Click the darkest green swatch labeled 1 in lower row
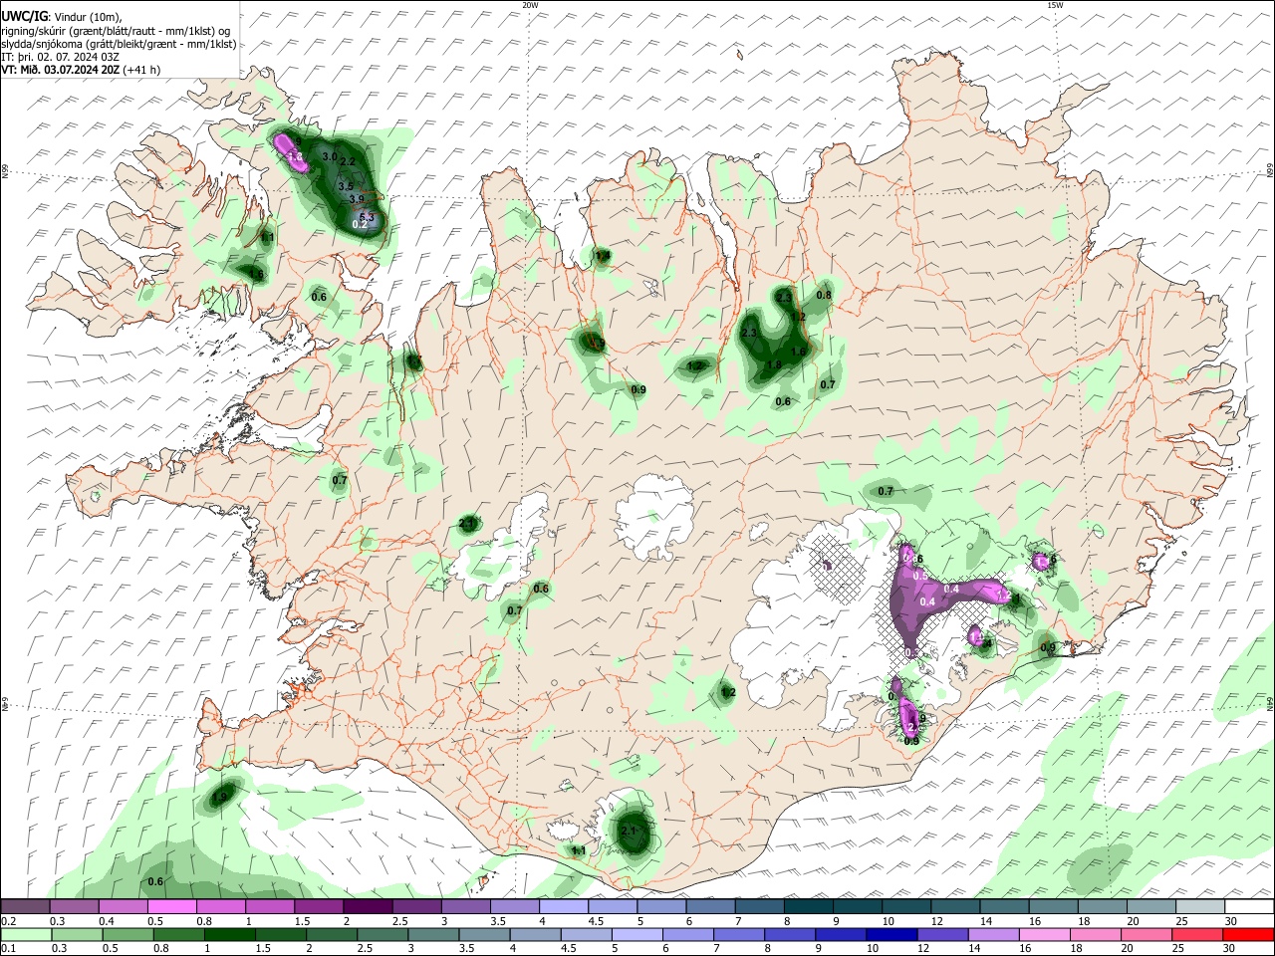This screenshot has height=956, width=1275. coord(228,933)
